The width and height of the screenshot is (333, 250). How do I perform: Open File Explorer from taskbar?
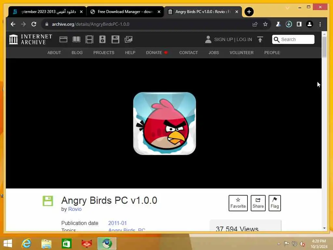click(x=46, y=243)
